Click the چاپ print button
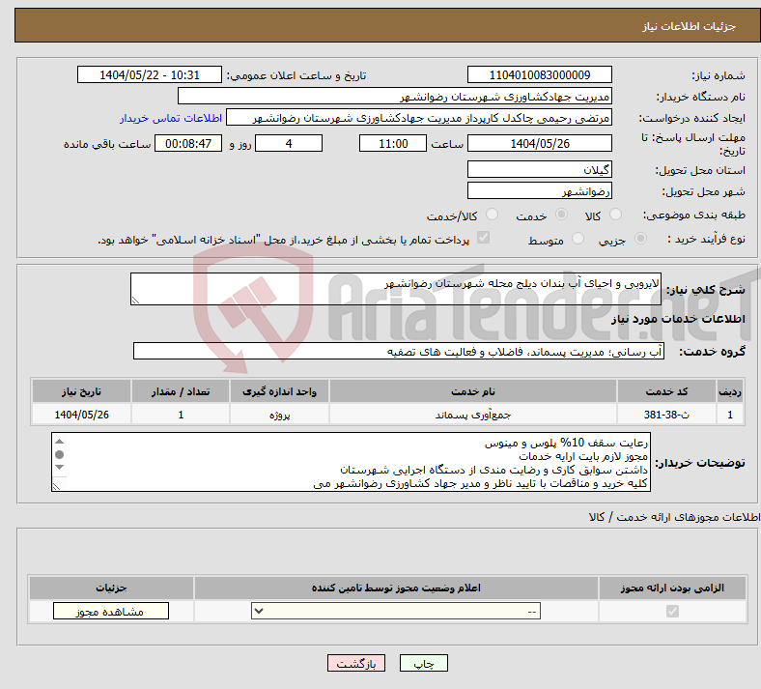The width and height of the screenshot is (761, 689). (431, 664)
